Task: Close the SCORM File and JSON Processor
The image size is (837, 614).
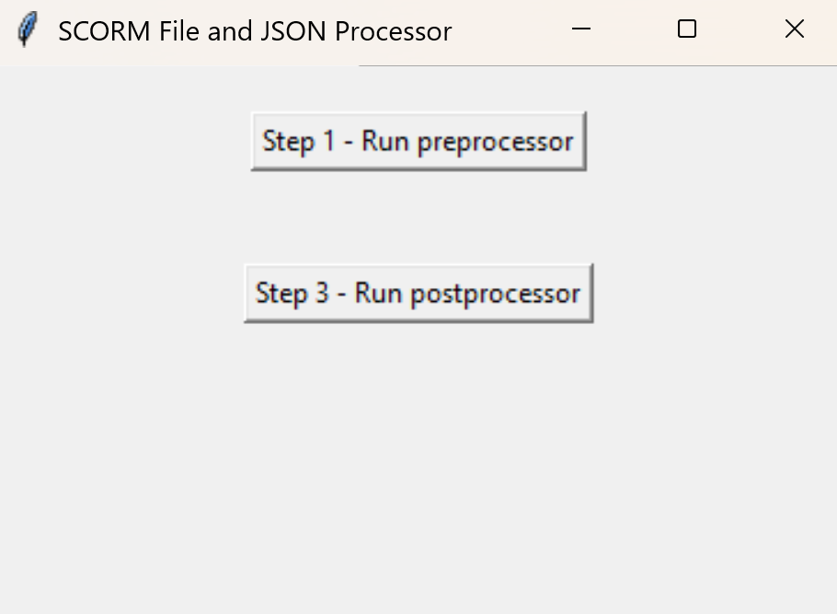Action: click(794, 29)
